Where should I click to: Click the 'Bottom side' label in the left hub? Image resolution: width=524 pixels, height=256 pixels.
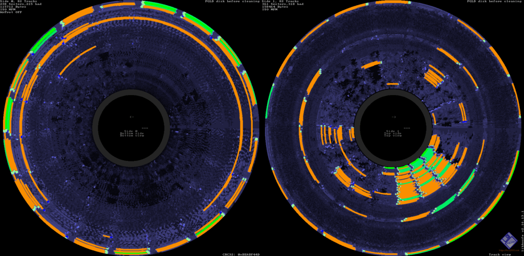pyautogui.click(x=132, y=133)
